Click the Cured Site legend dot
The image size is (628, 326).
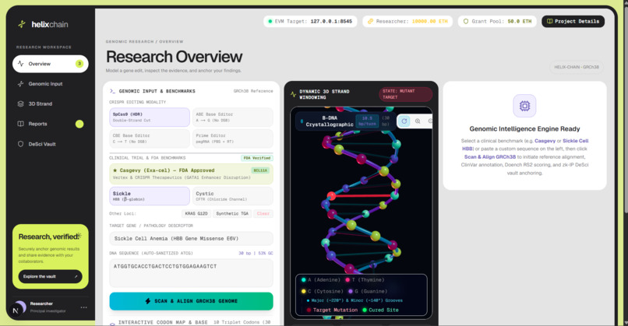tap(365, 310)
